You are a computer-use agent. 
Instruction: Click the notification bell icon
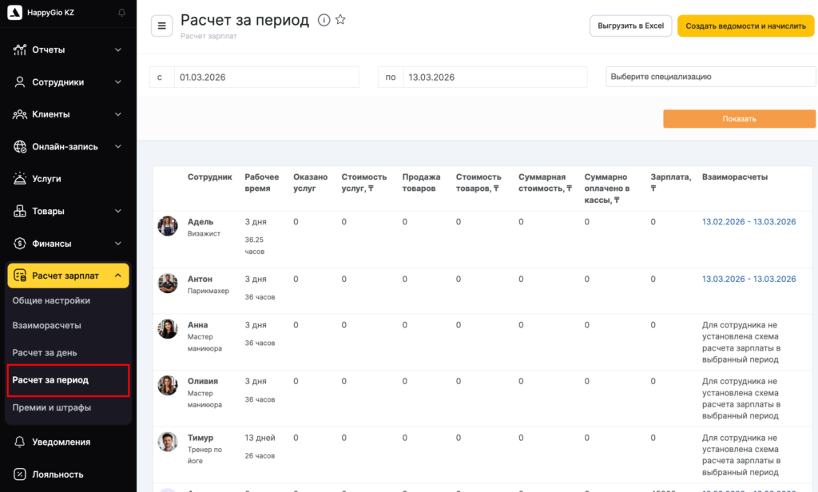(121, 13)
